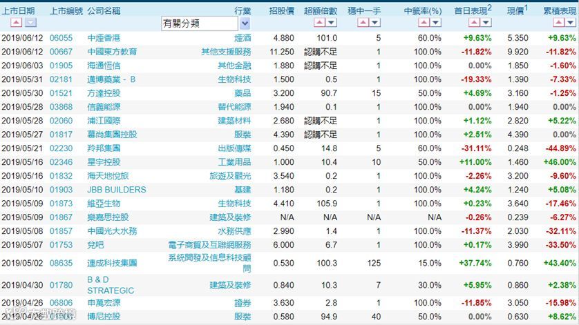Open 連成科技集團 company link
The height and width of the screenshot is (325, 579).
[112, 263]
